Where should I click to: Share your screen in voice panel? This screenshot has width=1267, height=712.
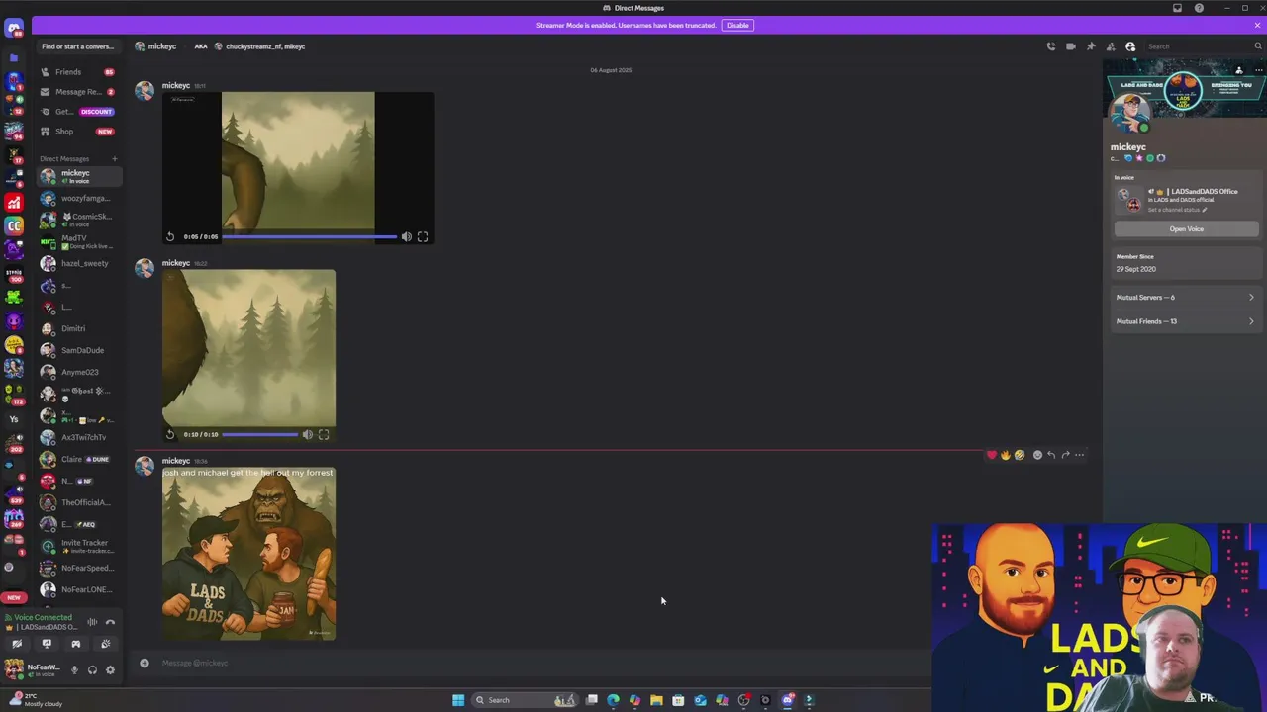coord(47,644)
